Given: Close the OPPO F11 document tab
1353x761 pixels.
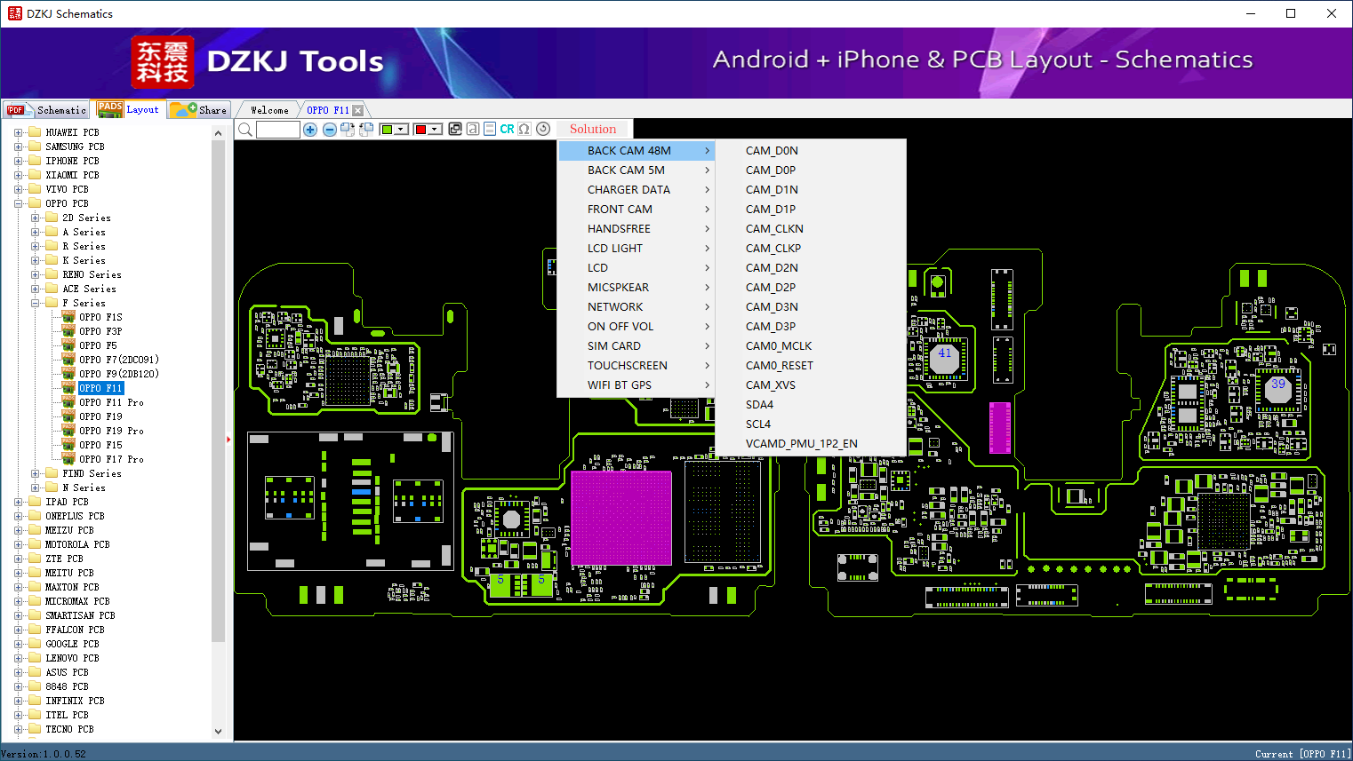Looking at the screenshot, I should click(357, 110).
